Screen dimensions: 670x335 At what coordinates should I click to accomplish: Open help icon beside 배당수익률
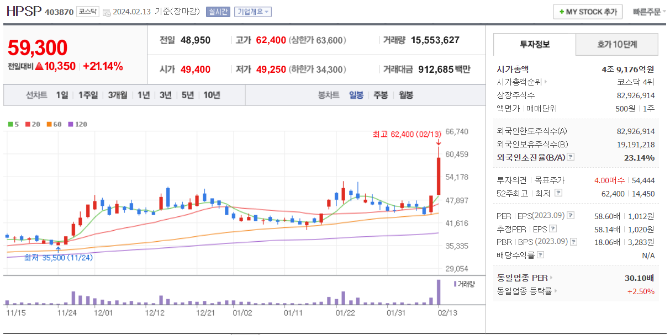(540, 255)
